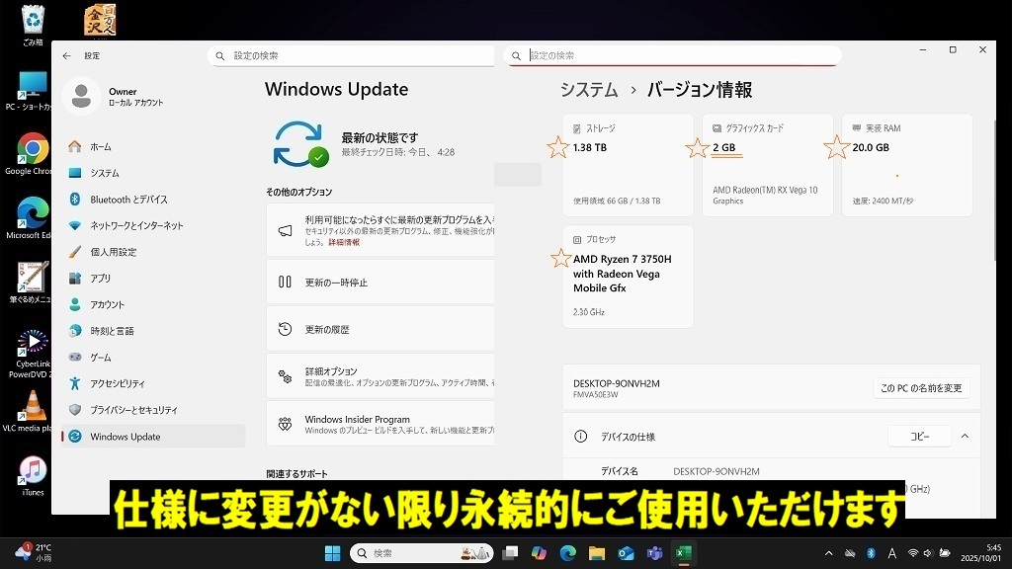1012x569 pixels.
Task: Click the Excel icon in taskbar
Action: coord(682,553)
